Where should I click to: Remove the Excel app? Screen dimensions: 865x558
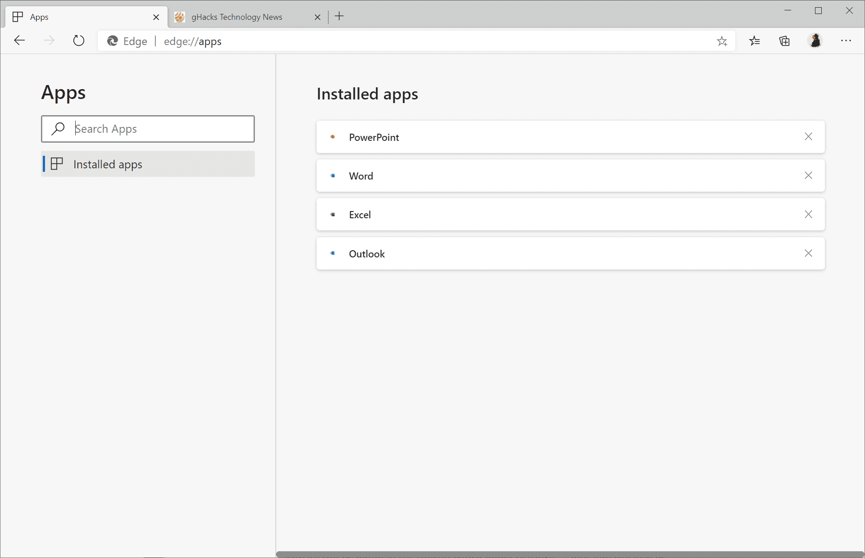pyautogui.click(x=808, y=214)
